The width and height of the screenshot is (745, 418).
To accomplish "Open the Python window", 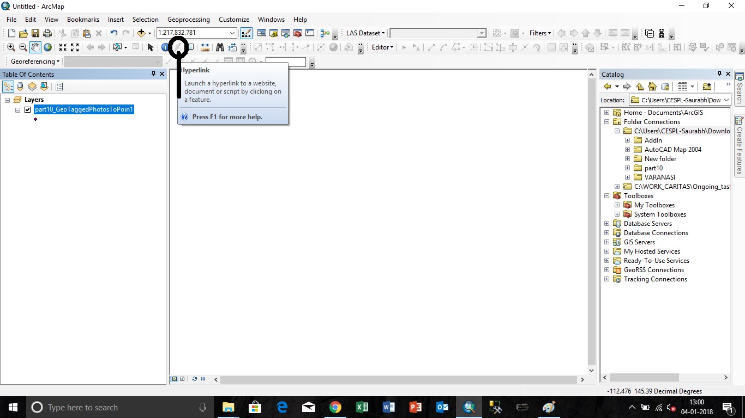I will (x=310, y=33).
